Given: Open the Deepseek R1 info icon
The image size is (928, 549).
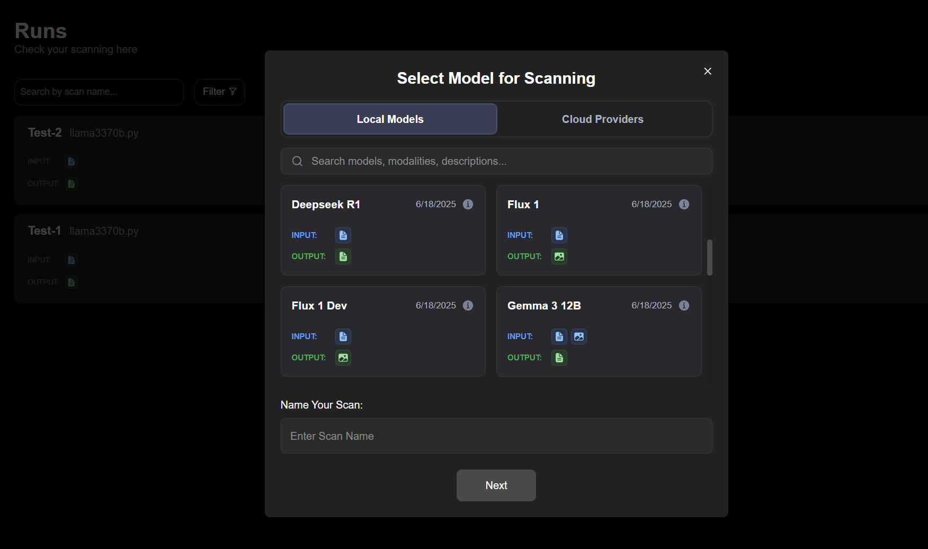Looking at the screenshot, I should click(468, 204).
